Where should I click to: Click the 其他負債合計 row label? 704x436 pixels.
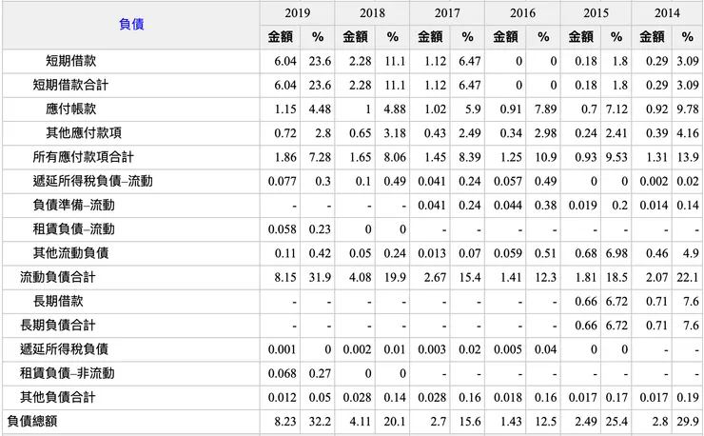pos(57,397)
